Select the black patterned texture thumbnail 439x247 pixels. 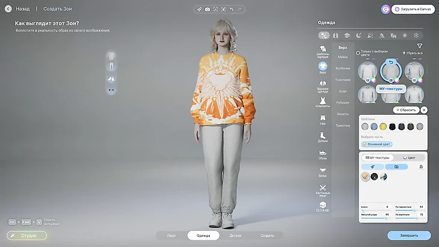[x=374, y=177]
